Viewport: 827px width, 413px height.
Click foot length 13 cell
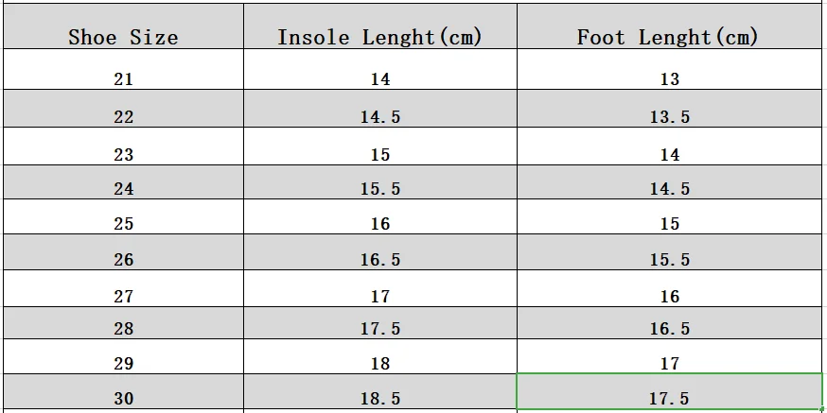(669, 79)
